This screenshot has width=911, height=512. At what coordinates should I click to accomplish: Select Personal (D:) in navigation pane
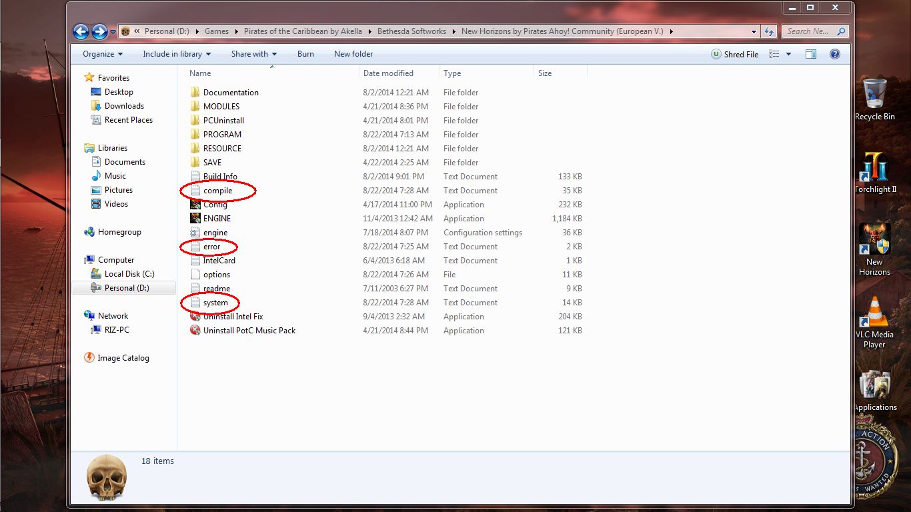pyautogui.click(x=123, y=288)
